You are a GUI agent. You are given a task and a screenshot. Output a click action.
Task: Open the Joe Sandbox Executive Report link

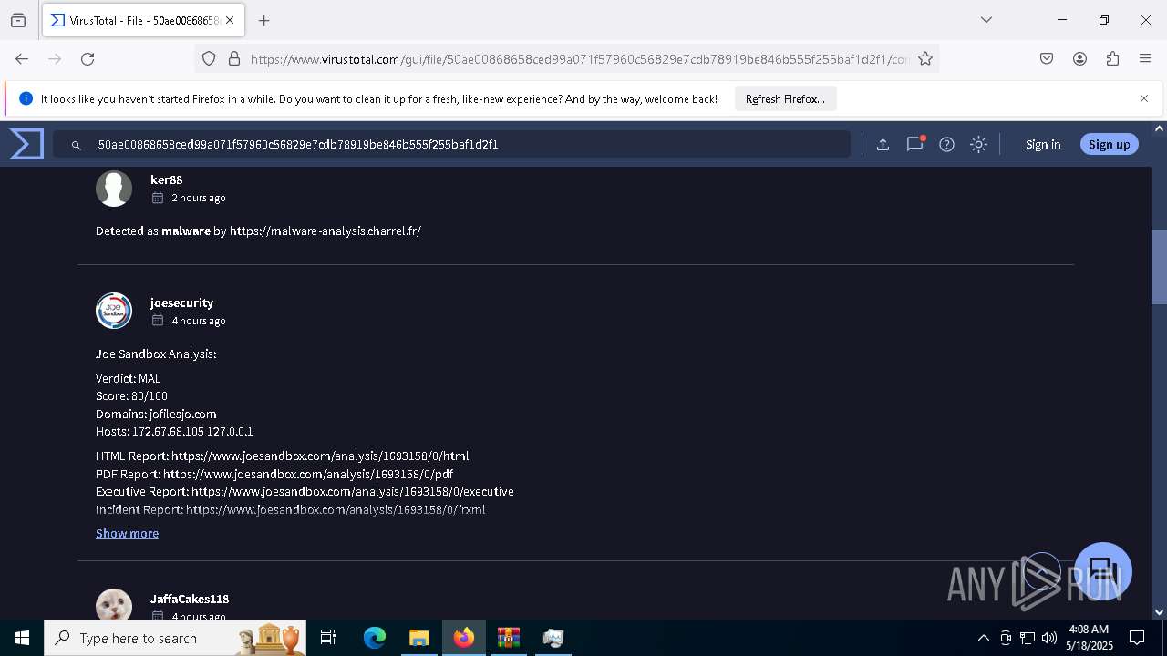pyautogui.click(x=353, y=491)
